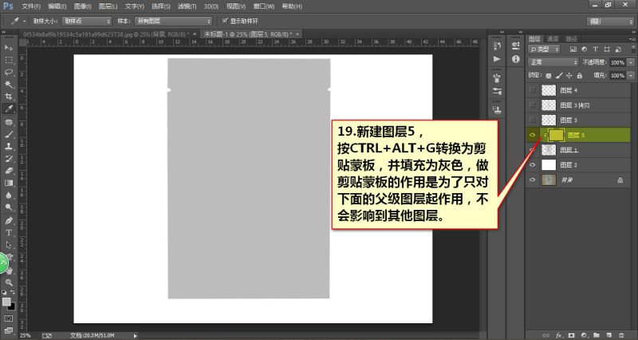Click the delete layer trash icon
Screen dimensions: 638x340
(621, 335)
